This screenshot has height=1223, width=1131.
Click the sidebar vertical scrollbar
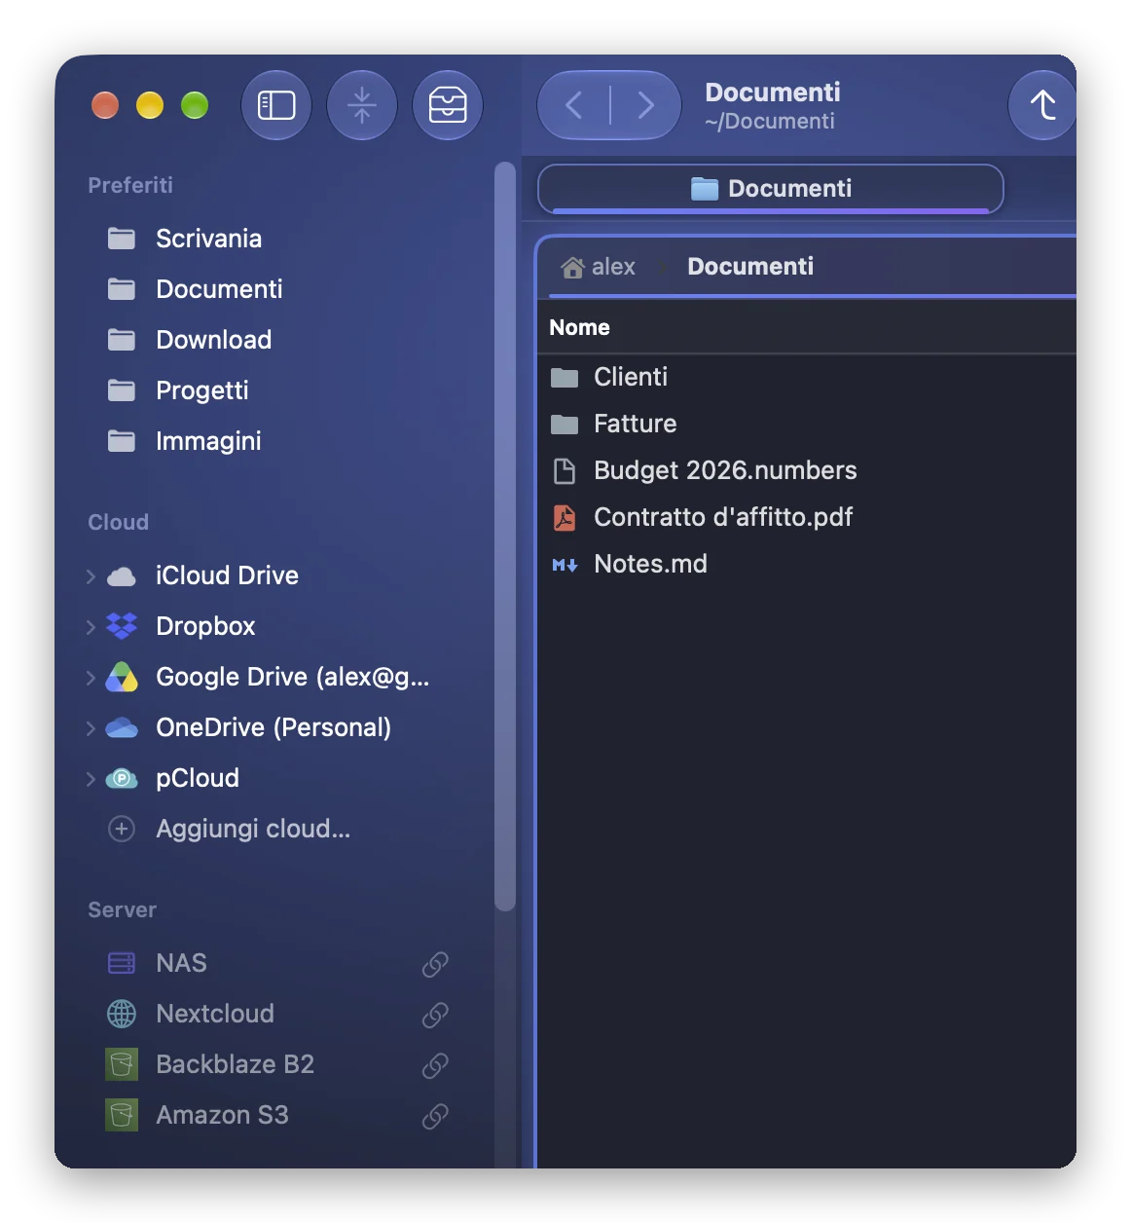coord(504,537)
